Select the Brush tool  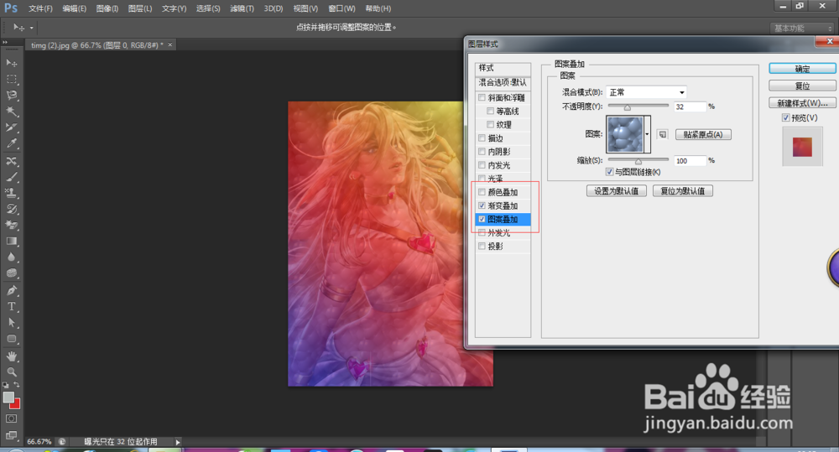point(11,177)
